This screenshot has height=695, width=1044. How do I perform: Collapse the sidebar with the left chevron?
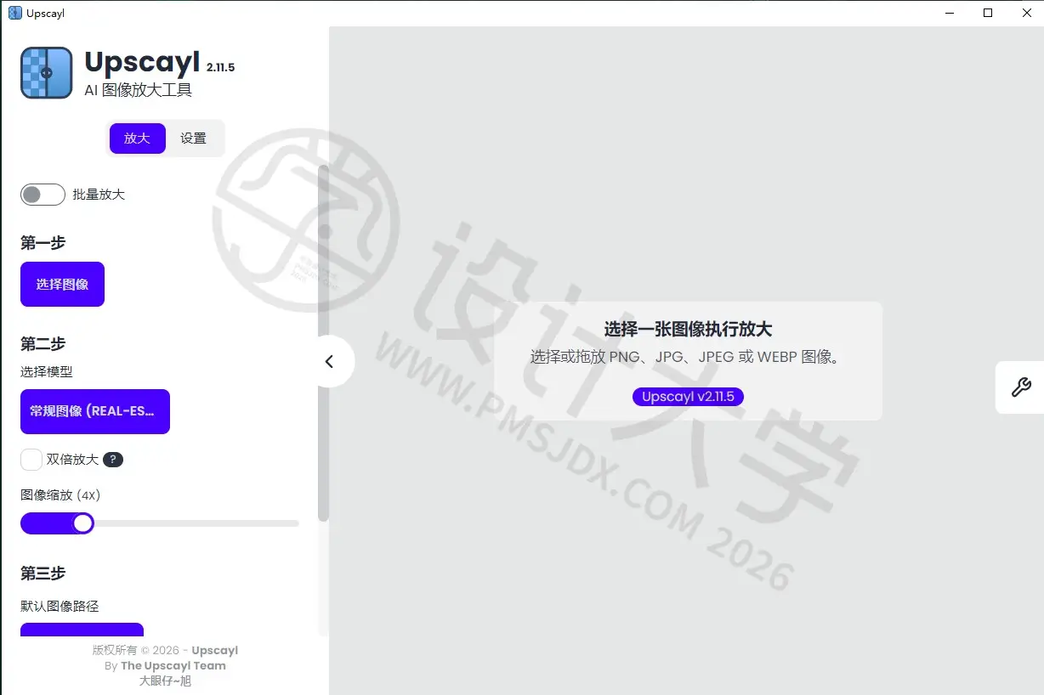(x=330, y=361)
